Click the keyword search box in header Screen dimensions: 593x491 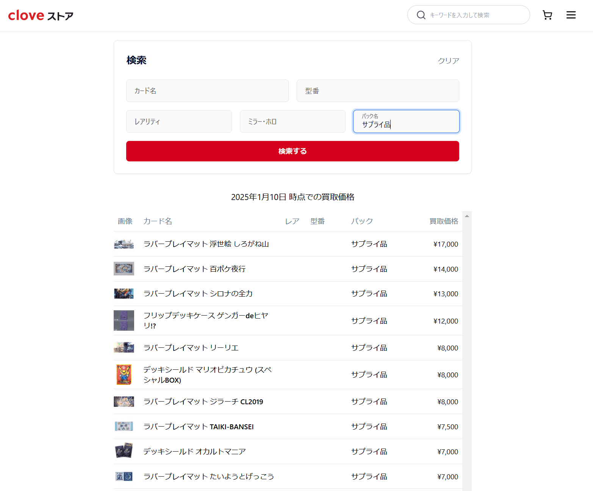point(474,15)
